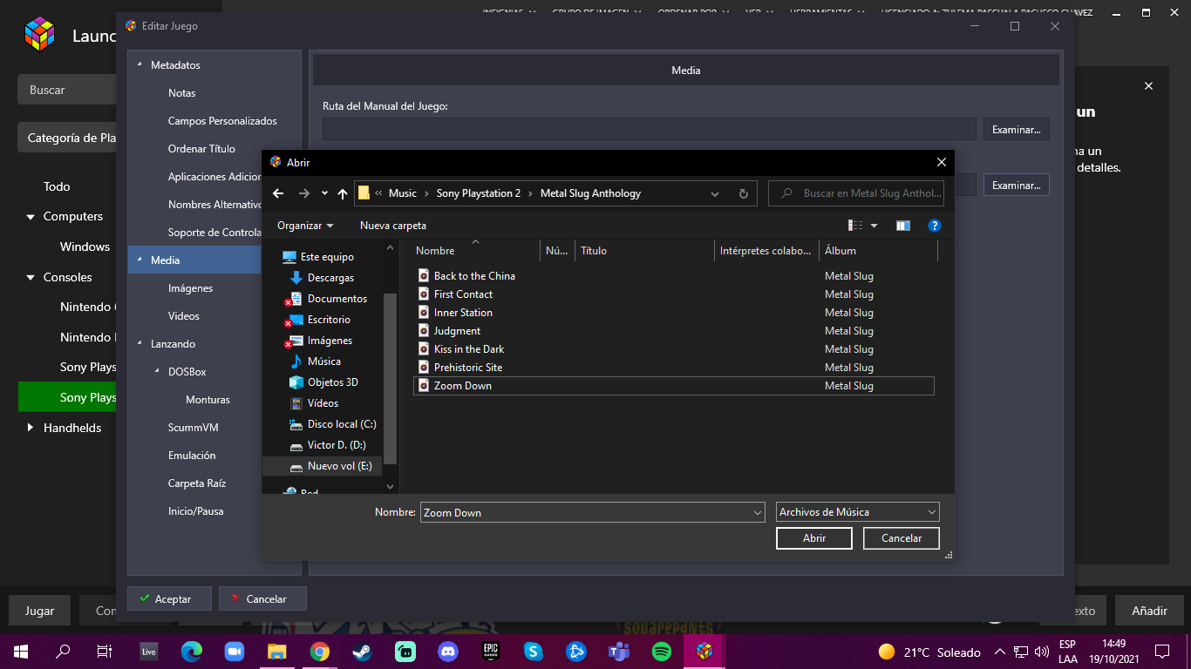Click the Jugar button in LaunchBox
Screen dimensions: 1191x669
[39, 611]
